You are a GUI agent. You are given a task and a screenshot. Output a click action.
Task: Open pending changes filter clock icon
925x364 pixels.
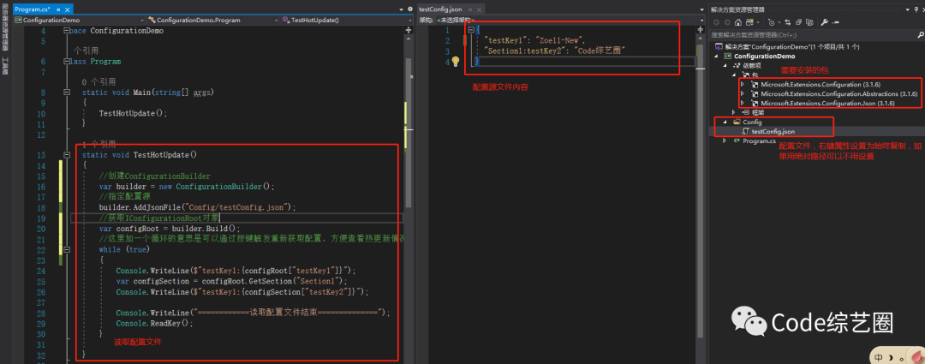coord(772,21)
